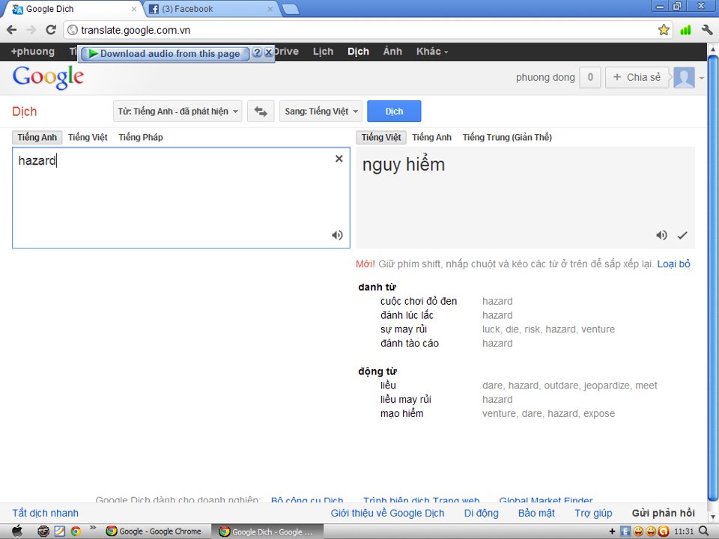Reload the page with the refresh icon
The width and height of the screenshot is (719, 539).
(x=51, y=30)
